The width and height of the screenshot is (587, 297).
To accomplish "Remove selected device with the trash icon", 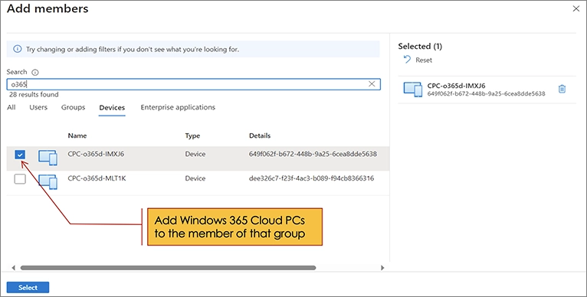I will coord(562,89).
